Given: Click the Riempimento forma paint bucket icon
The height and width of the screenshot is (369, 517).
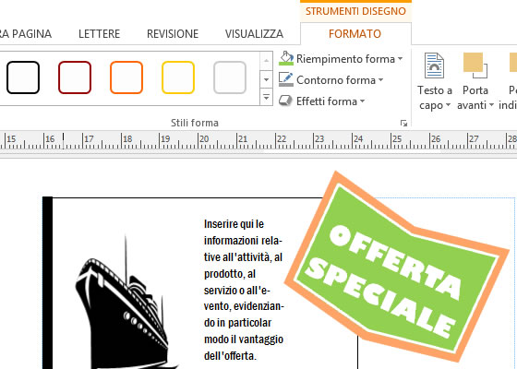Looking at the screenshot, I should coord(286,58).
